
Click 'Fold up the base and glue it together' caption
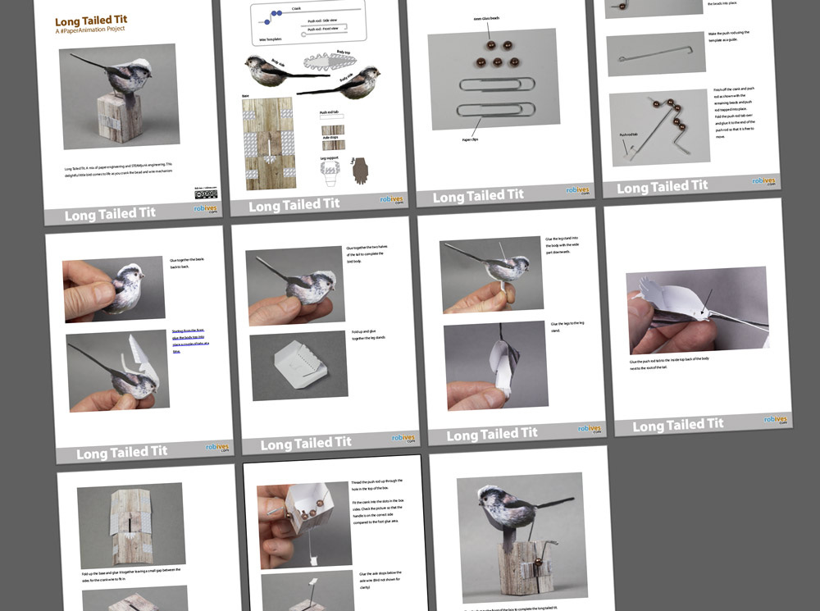(x=130, y=576)
